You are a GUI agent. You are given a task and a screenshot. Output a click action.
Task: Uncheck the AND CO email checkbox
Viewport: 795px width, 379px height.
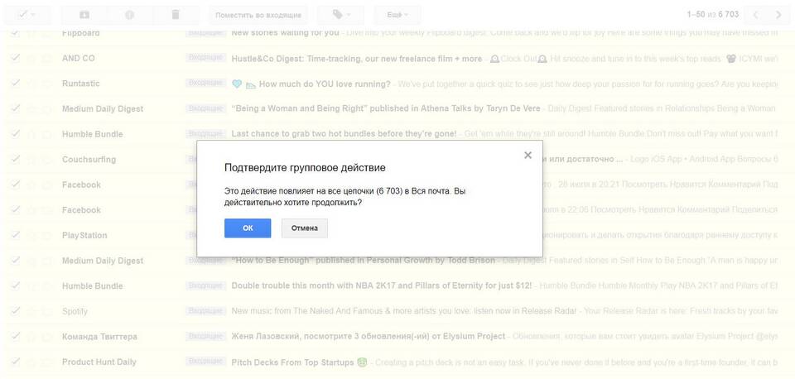pos(16,58)
